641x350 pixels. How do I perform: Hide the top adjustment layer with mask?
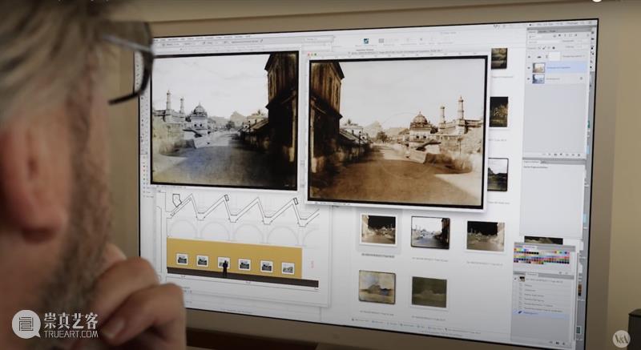[x=529, y=57]
